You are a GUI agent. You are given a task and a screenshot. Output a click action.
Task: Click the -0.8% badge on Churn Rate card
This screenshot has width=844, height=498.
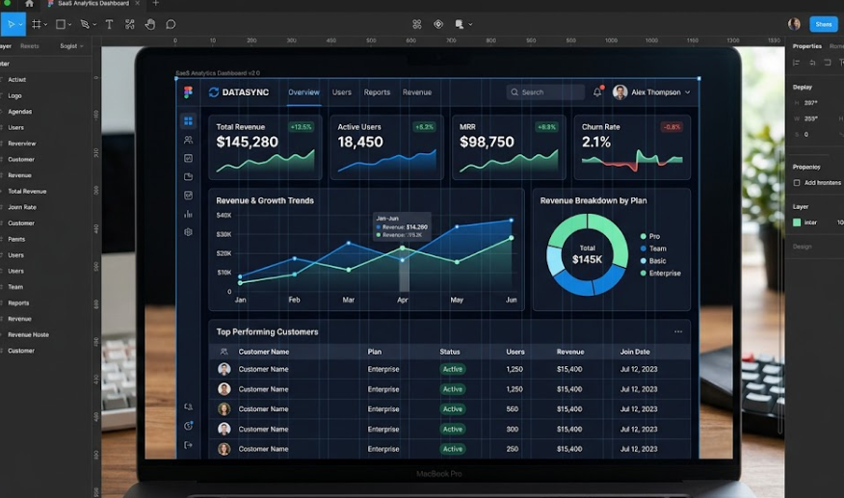click(x=672, y=127)
